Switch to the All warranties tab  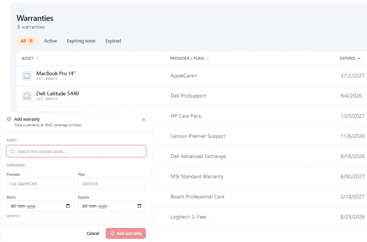pyautogui.click(x=27, y=41)
